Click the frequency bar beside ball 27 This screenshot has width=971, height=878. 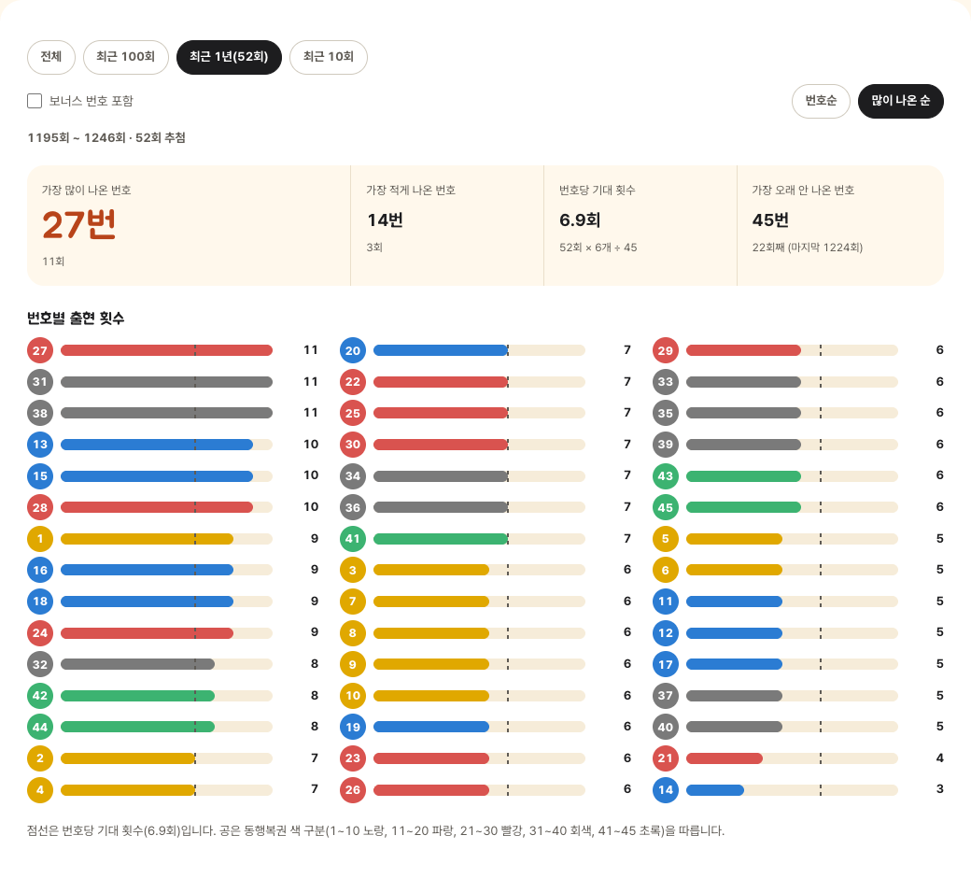pos(166,350)
